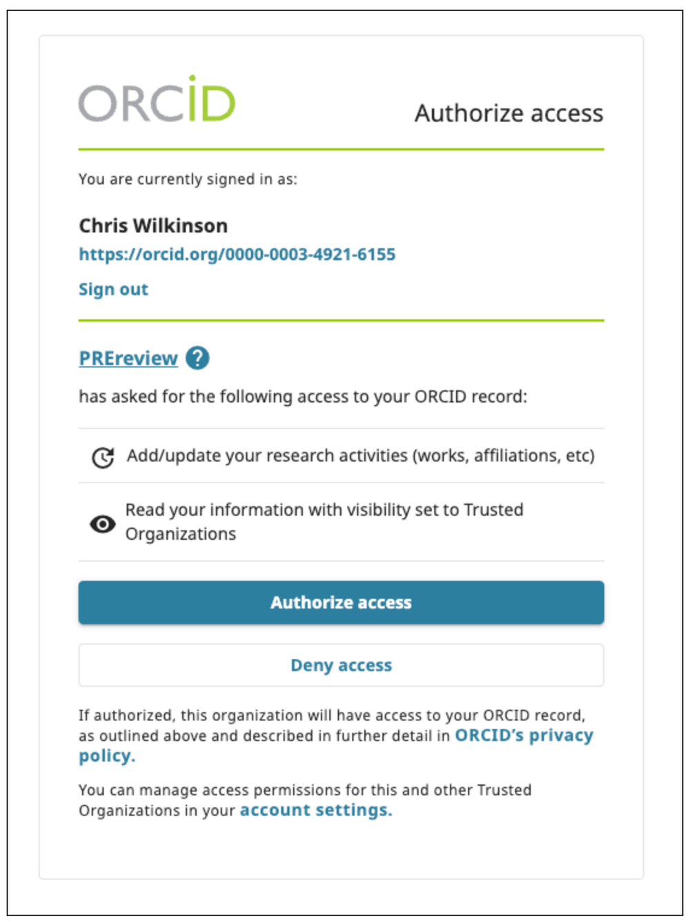This screenshot has height=923, width=690.
Task: Open ORCID's privacy policy
Action: point(523,735)
